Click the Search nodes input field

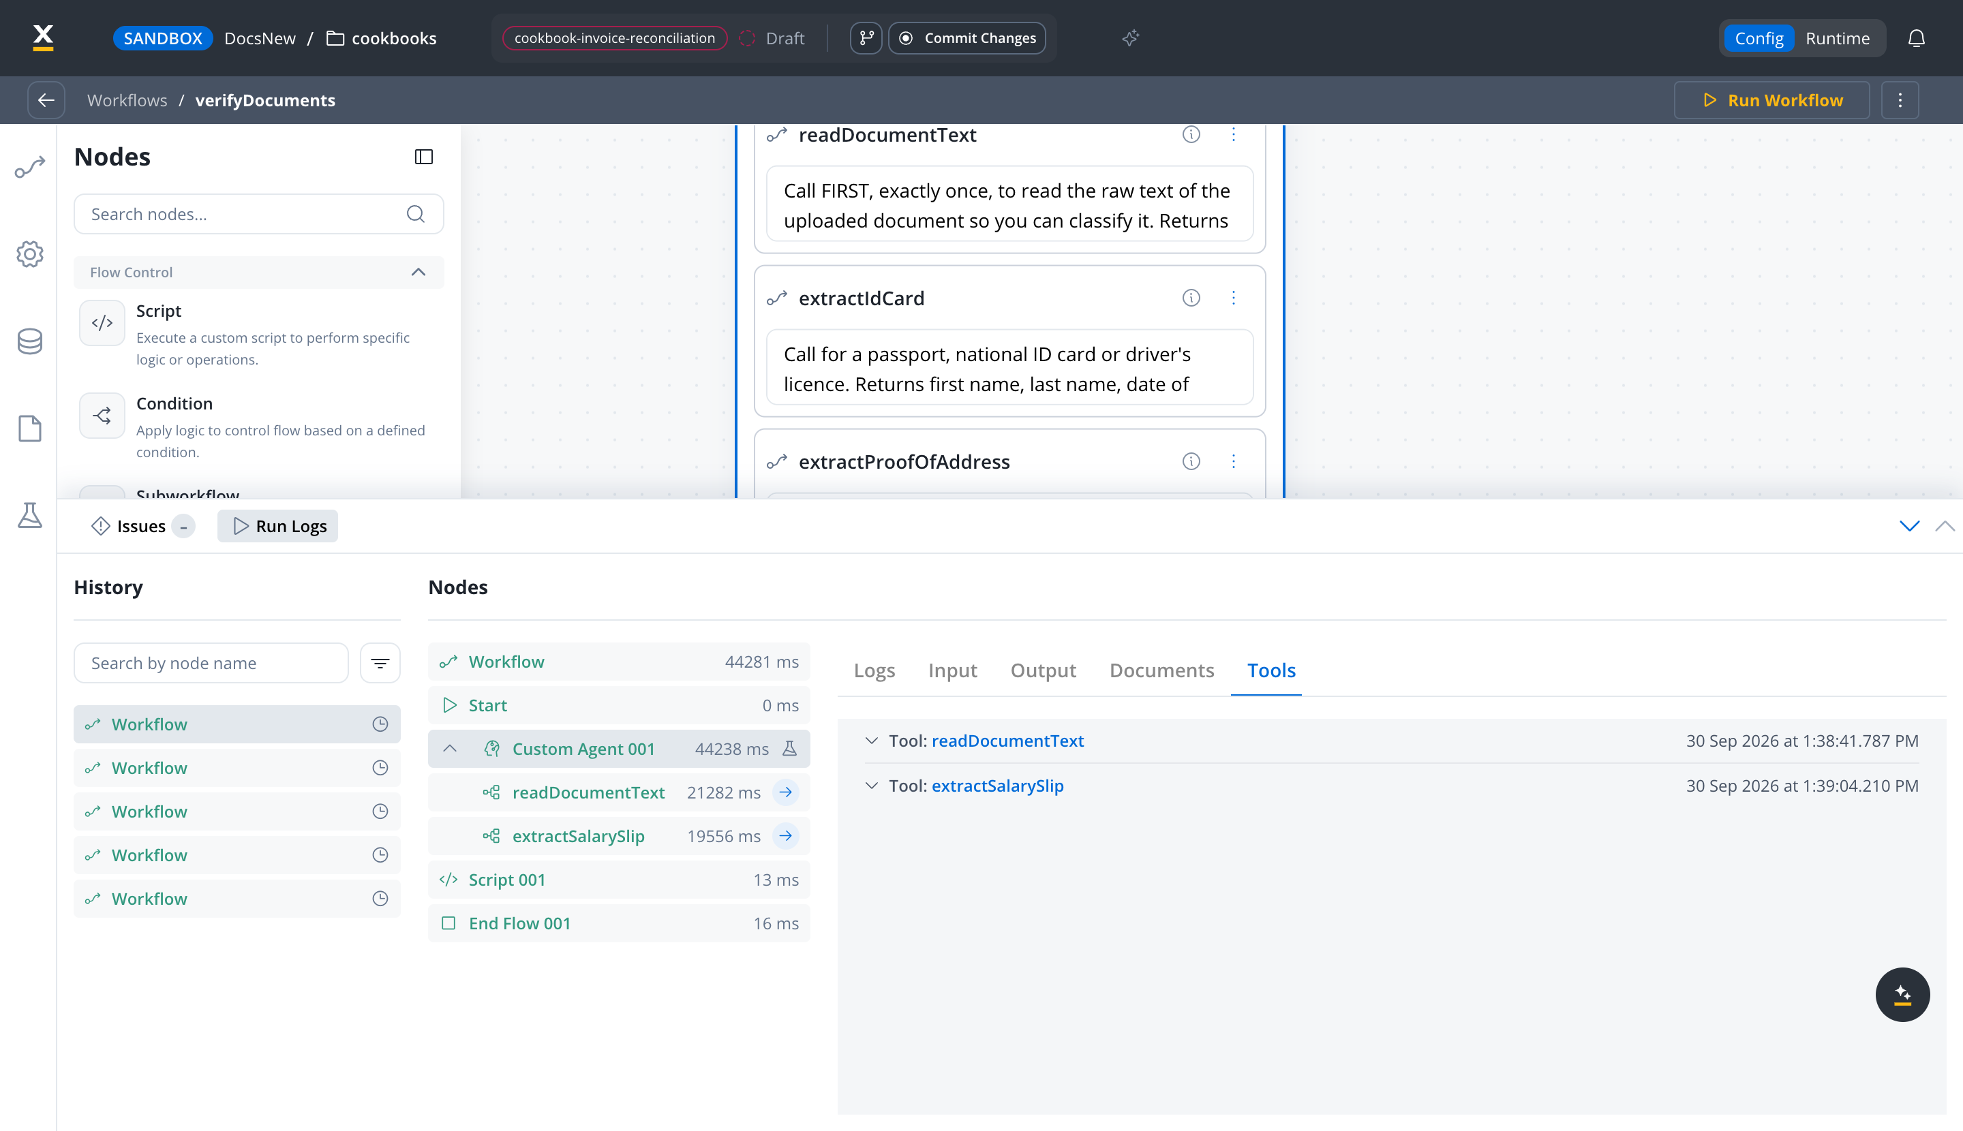coord(259,214)
